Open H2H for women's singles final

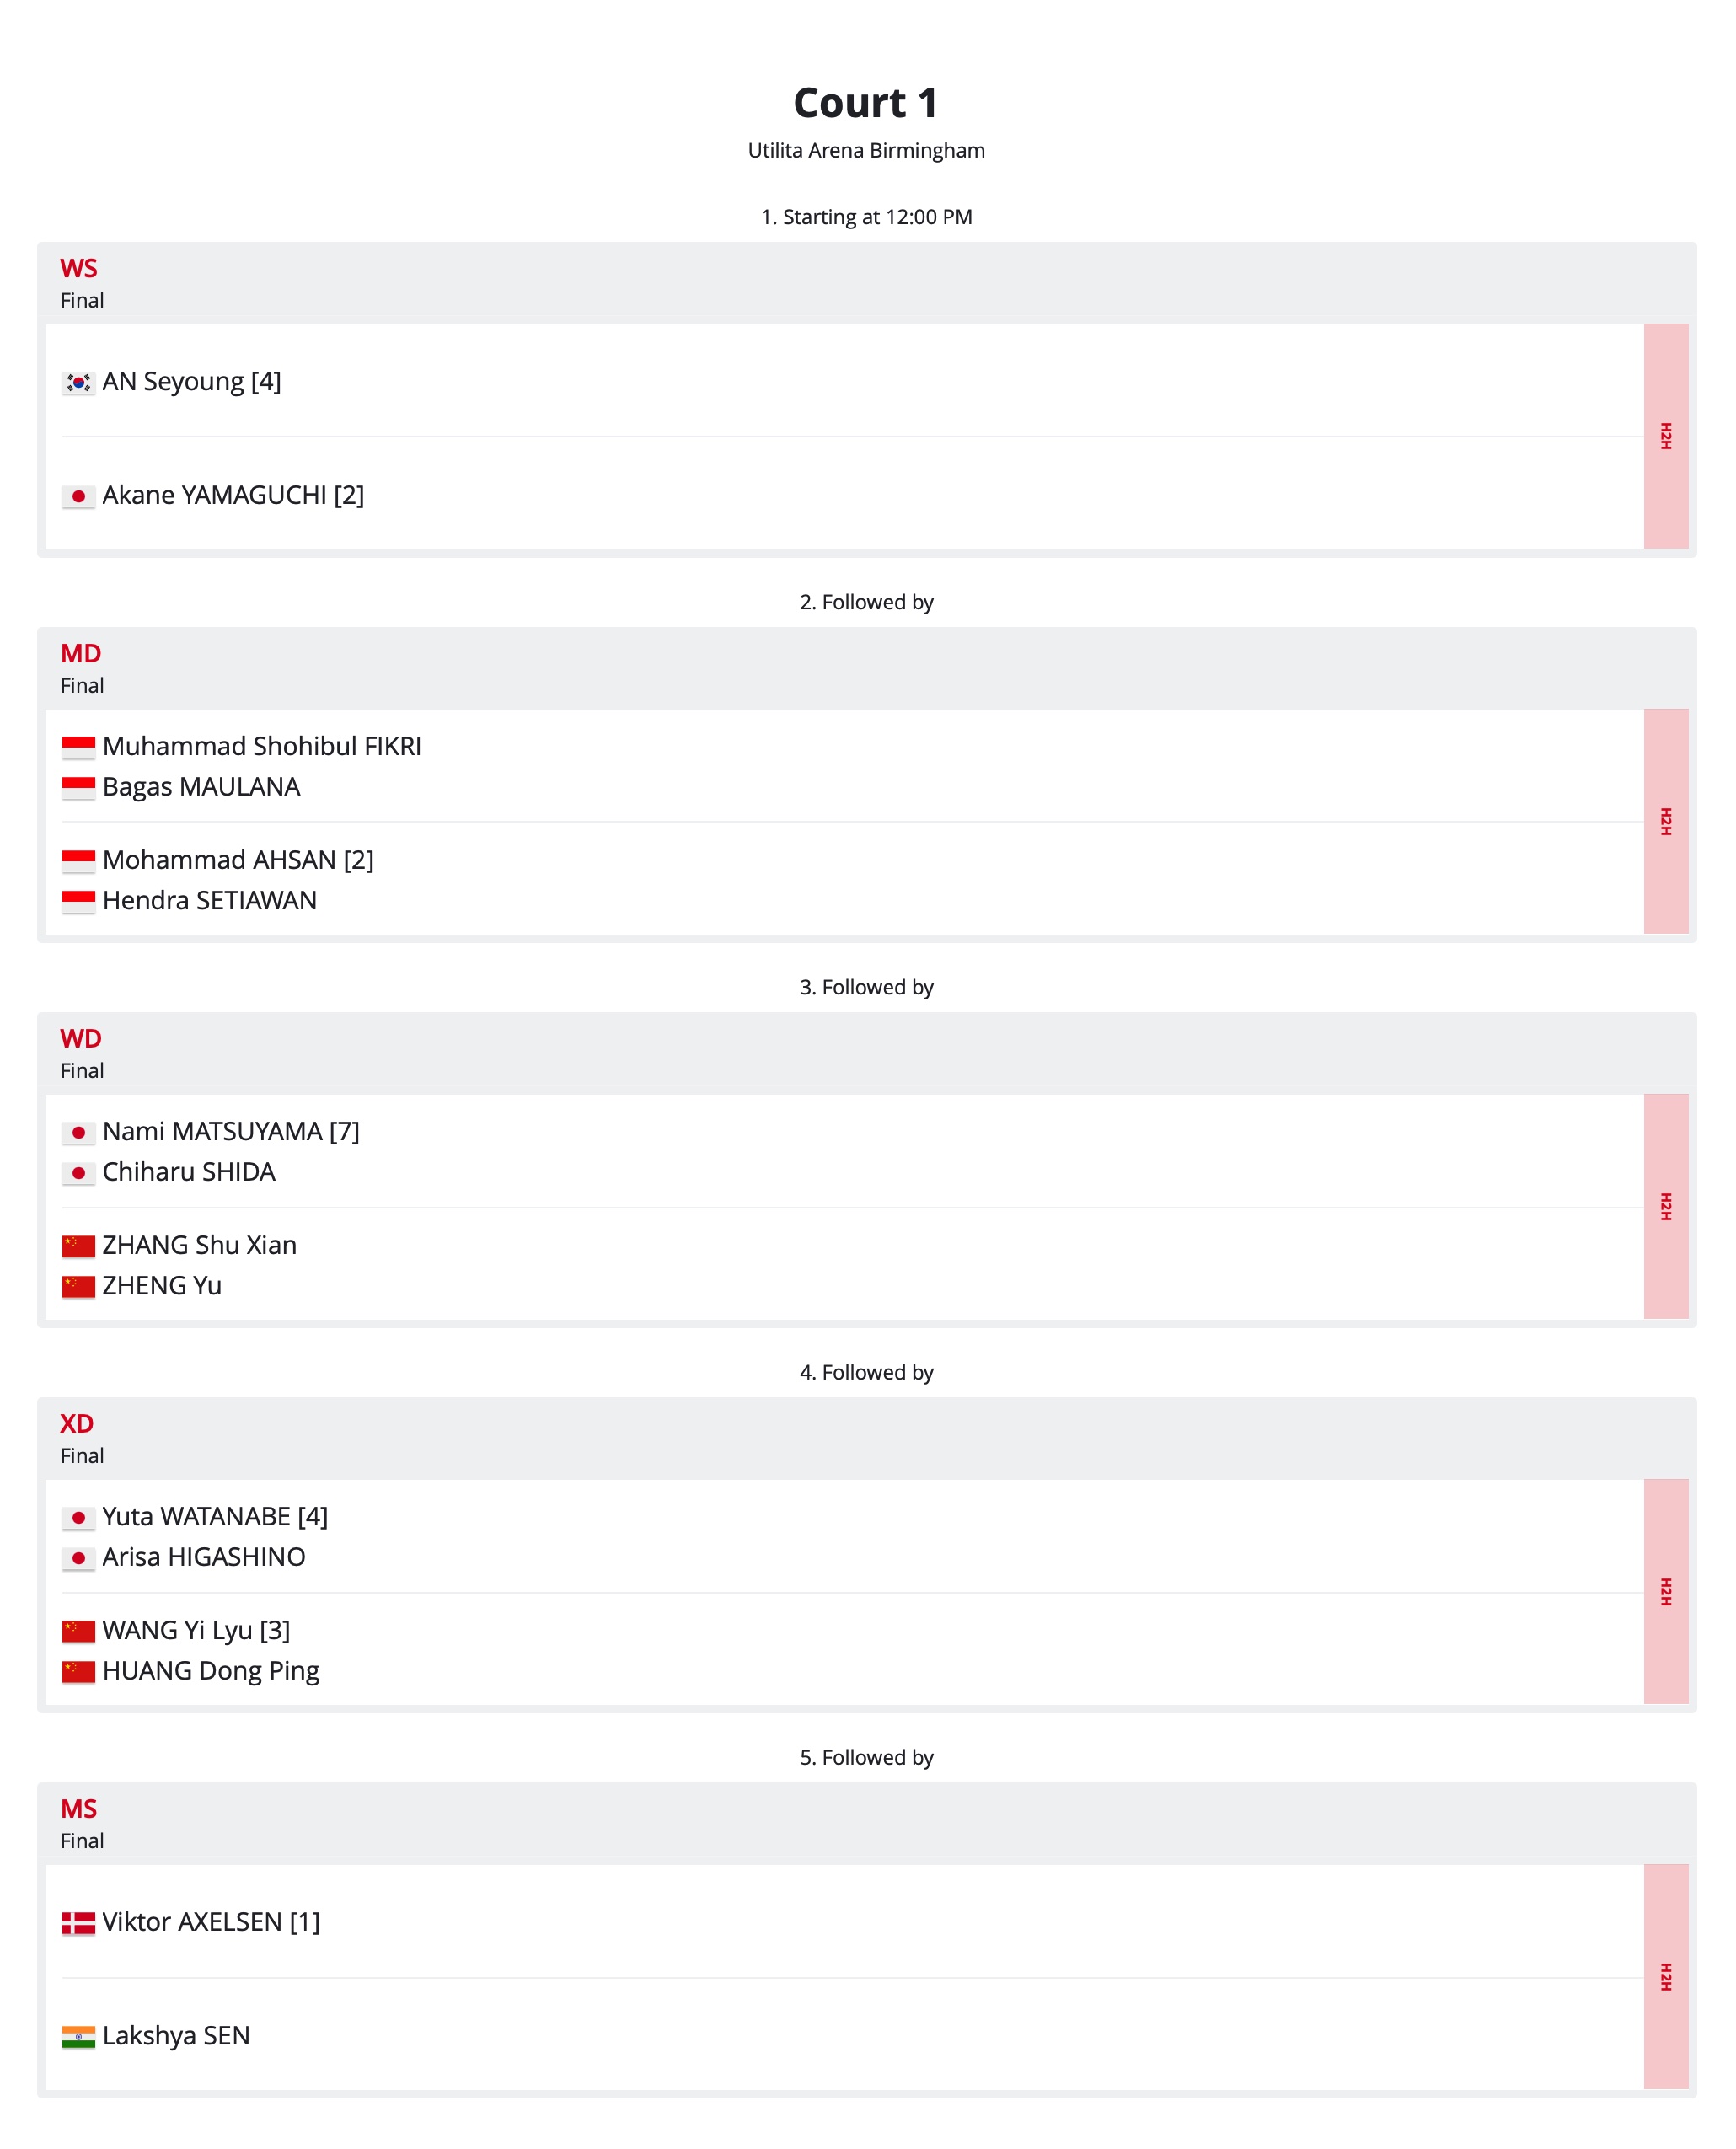pyautogui.click(x=1665, y=436)
